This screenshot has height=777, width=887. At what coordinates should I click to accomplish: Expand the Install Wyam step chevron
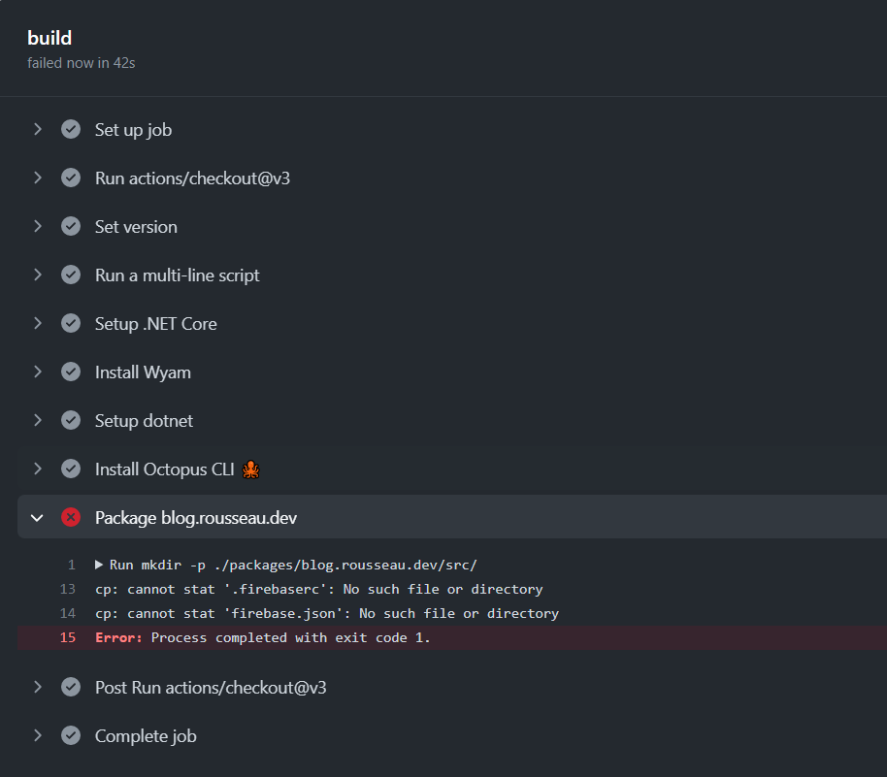click(x=37, y=372)
